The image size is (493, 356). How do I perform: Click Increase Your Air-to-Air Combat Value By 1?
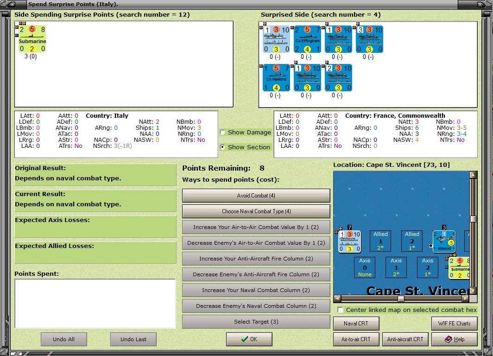point(256,227)
